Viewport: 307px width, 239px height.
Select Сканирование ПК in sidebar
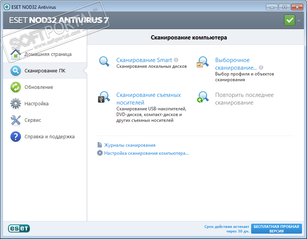45,71
